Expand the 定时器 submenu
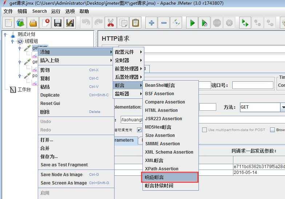 coord(128,60)
